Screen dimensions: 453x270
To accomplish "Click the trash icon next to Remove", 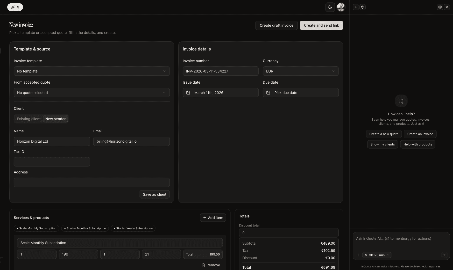I will click(x=203, y=265).
